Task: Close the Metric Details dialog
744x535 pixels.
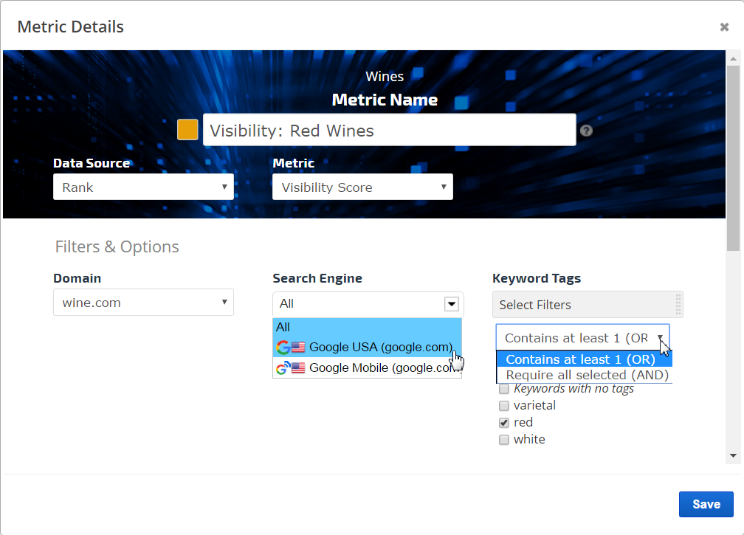Action: tap(724, 27)
